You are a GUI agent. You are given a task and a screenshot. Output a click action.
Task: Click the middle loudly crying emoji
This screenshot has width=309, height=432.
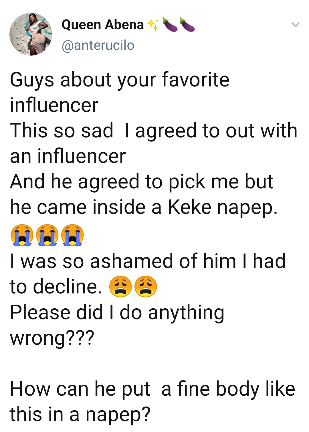(47, 235)
